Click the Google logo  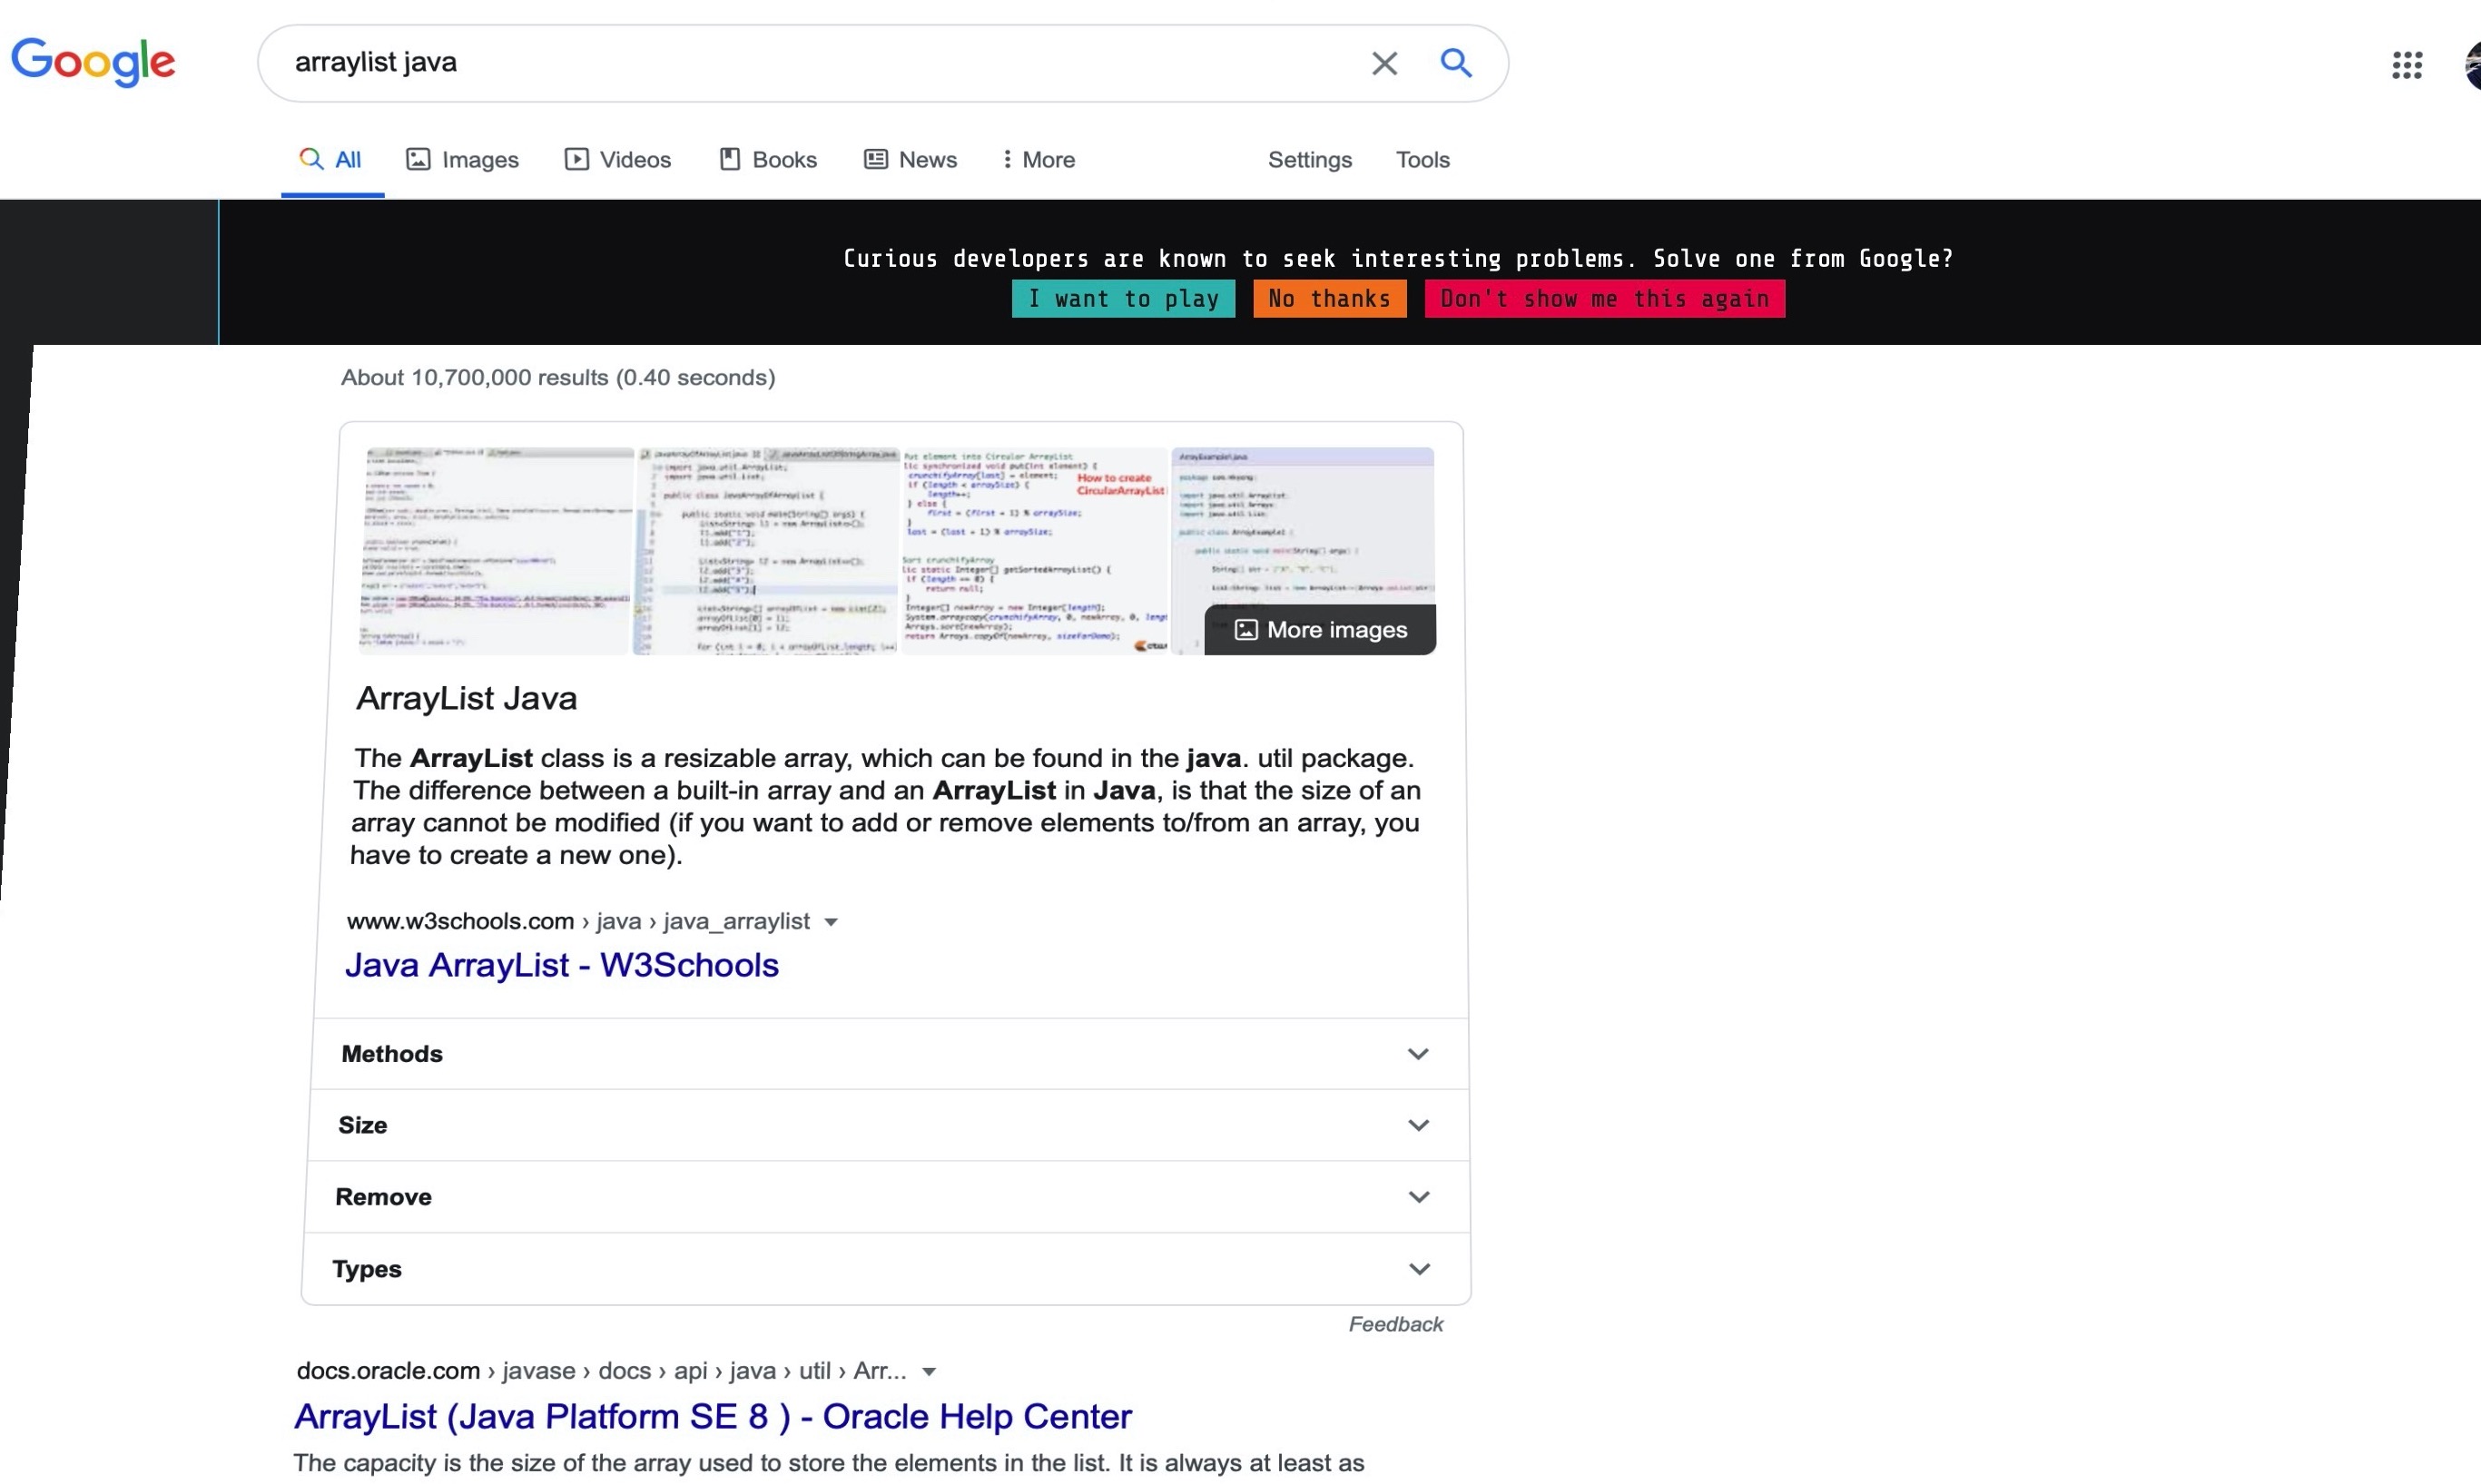(93, 62)
